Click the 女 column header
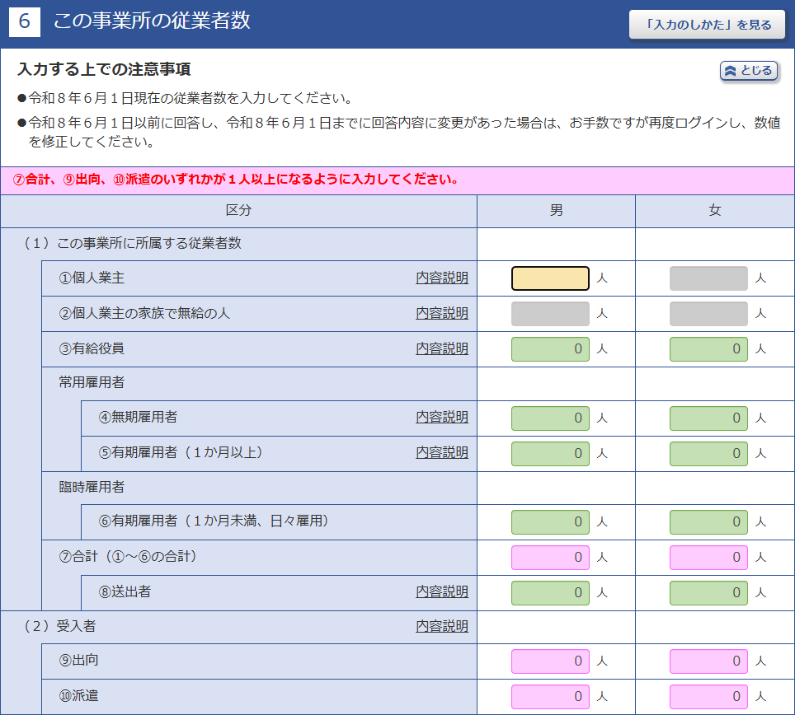The height and width of the screenshot is (715, 795). click(715, 211)
